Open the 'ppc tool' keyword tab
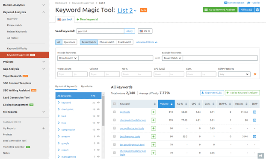Screen dimensions: 269x159 click(x=65, y=19)
